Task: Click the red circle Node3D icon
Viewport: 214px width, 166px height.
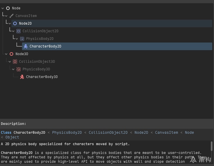Action: [x=11, y=54]
